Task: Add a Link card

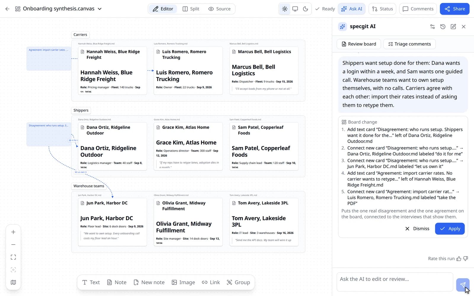Action: pyautogui.click(x=211, y=282)
